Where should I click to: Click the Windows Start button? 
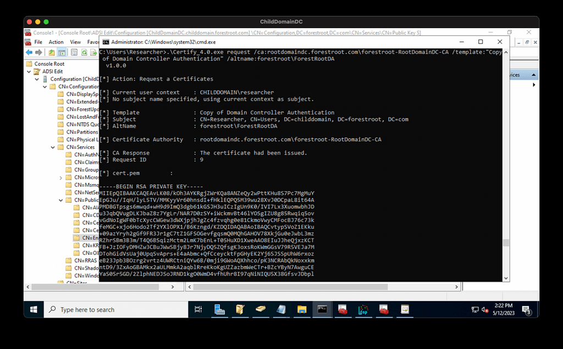tap(34, 309)
